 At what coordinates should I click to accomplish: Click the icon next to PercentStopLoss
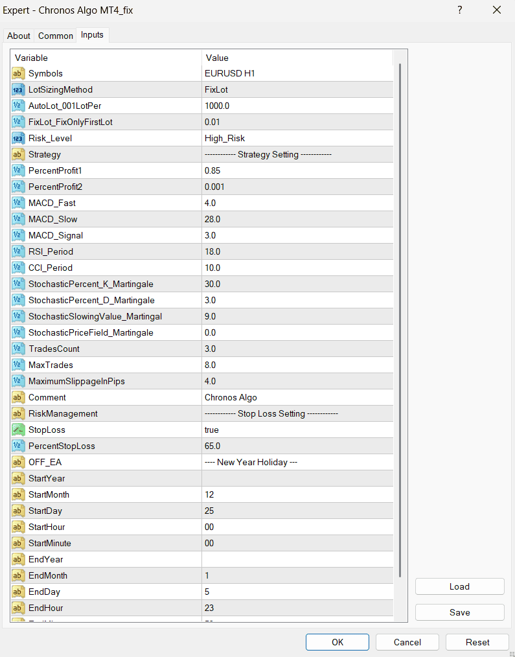[18, 446]
